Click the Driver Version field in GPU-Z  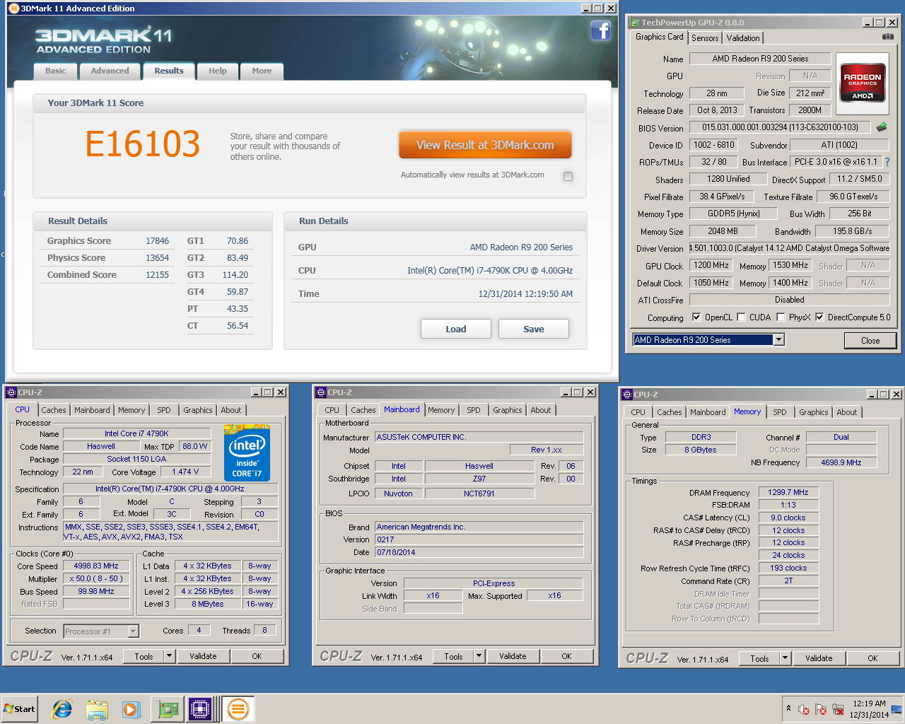pos(790,248)
